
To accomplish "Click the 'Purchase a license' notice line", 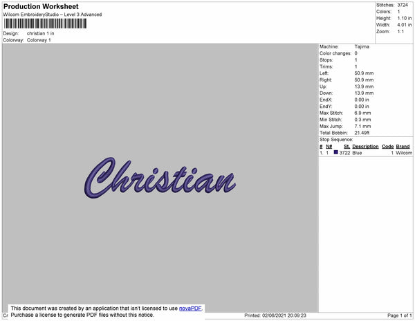I will tap(82, 315).
